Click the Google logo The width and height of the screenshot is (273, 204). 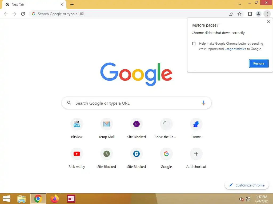click(136, 74)
